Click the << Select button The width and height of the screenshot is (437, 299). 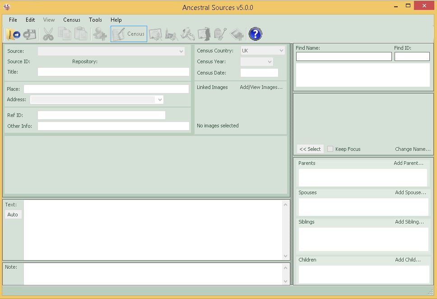(x=310, y=149)
